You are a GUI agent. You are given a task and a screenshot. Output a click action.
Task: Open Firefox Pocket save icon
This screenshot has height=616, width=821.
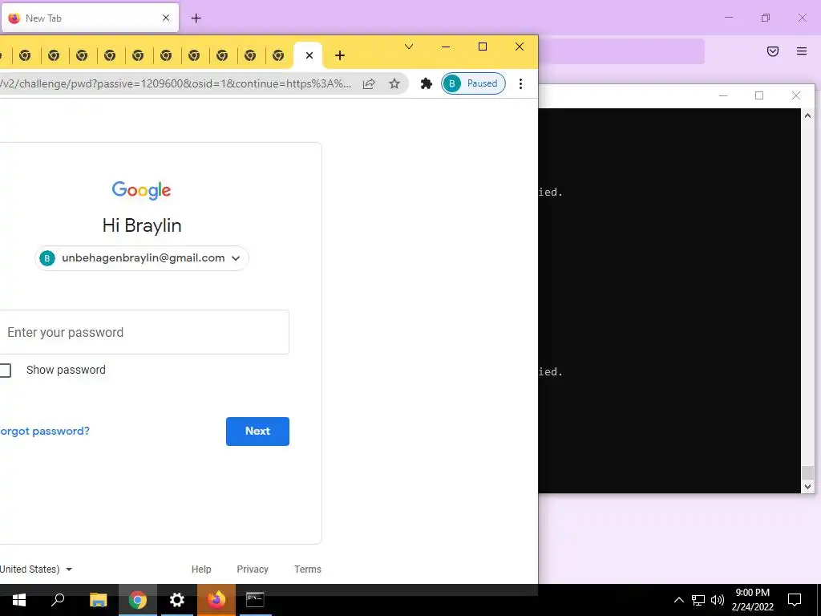point(773,51)
